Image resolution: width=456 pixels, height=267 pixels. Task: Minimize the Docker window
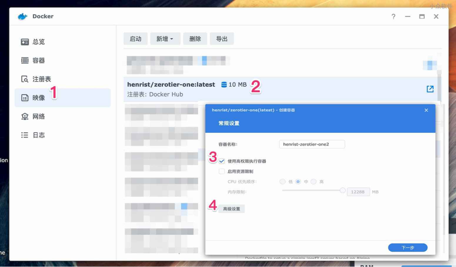click(408, 16)
